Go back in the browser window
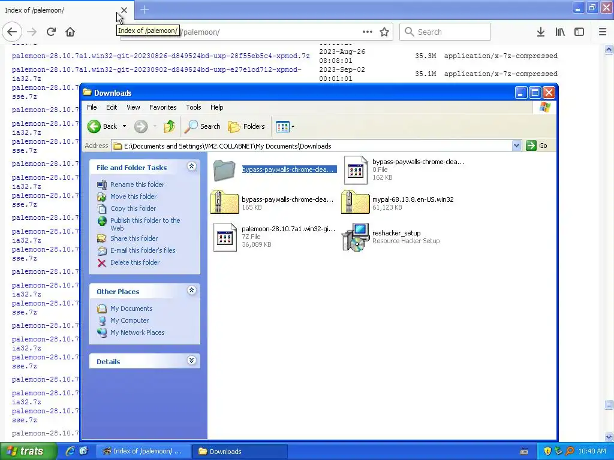 (12, 32)
